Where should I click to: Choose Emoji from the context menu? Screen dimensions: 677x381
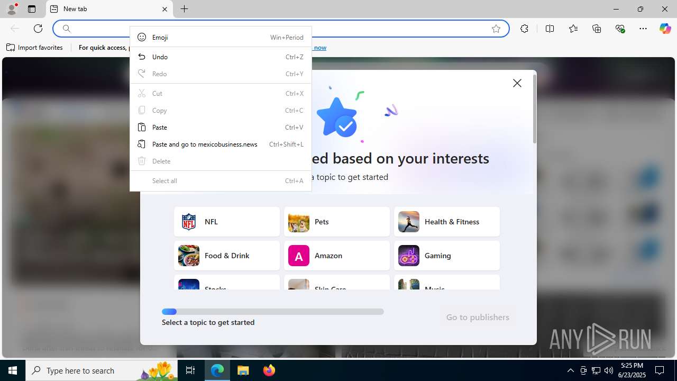pyautogui.click(x=221, y=37)
